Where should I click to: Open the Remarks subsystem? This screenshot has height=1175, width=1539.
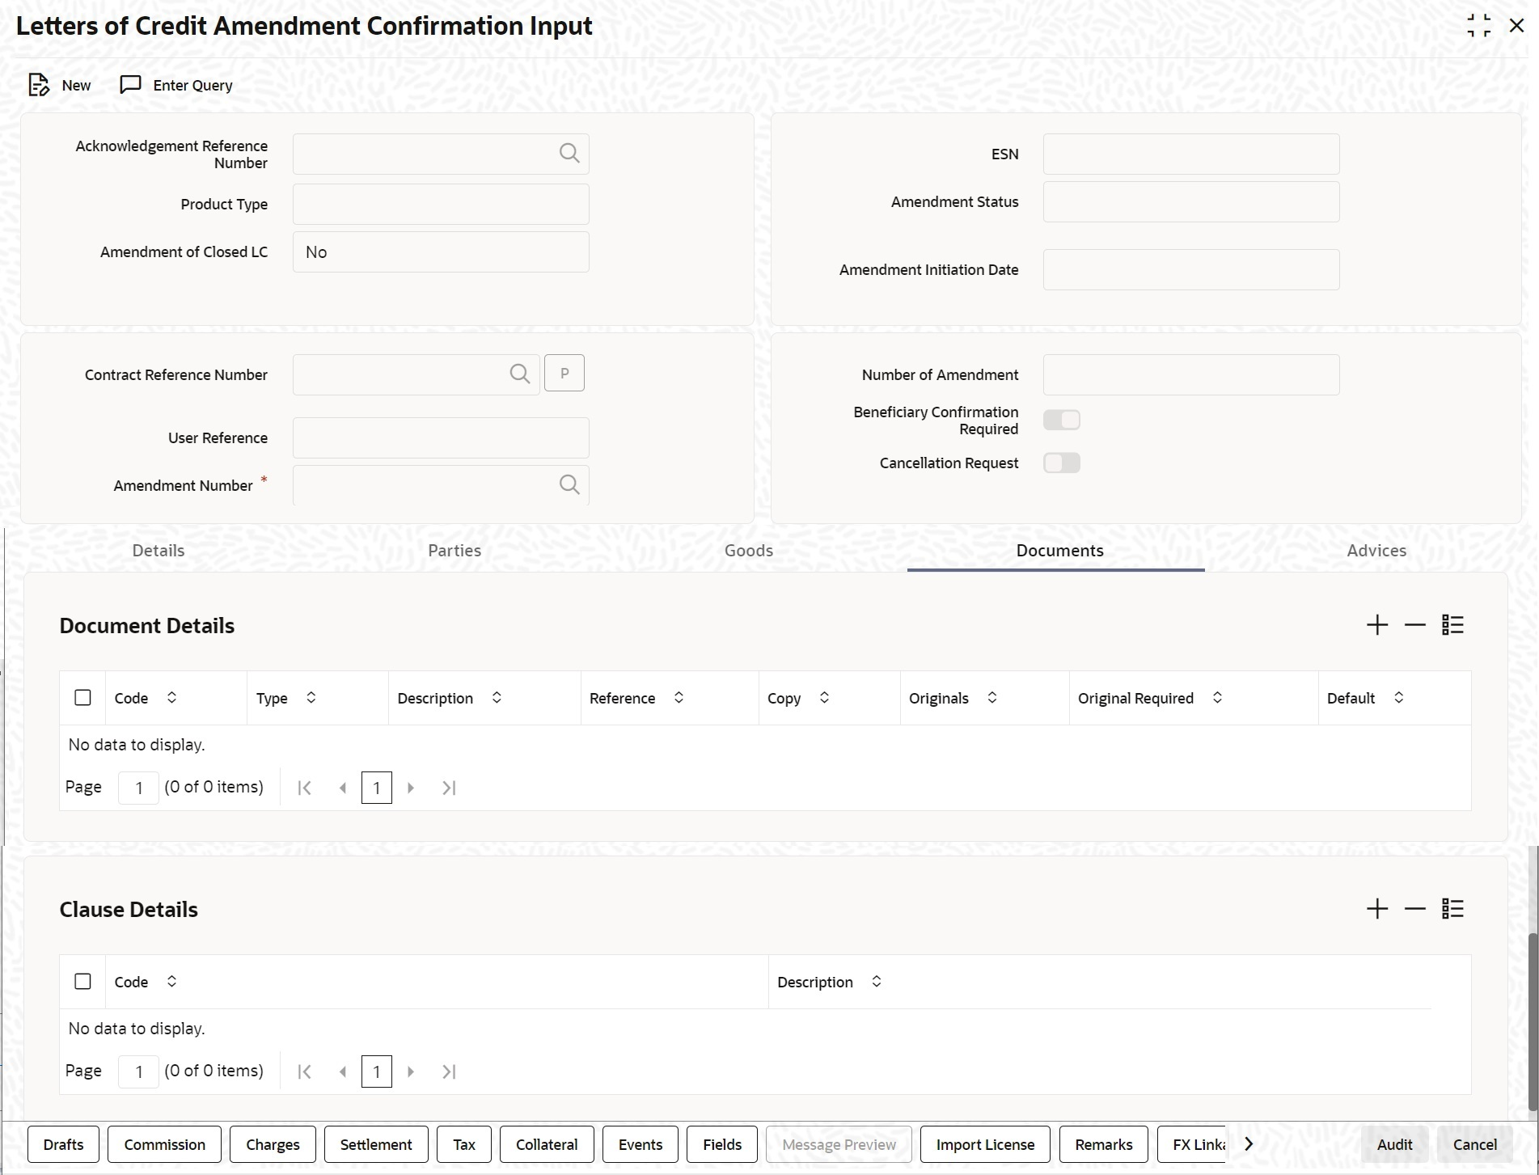pos(1104,1144)
